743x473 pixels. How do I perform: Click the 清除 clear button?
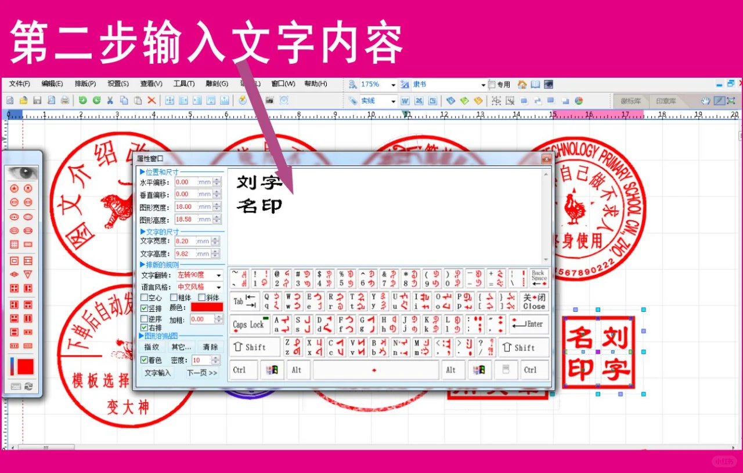tap(210, 347)
